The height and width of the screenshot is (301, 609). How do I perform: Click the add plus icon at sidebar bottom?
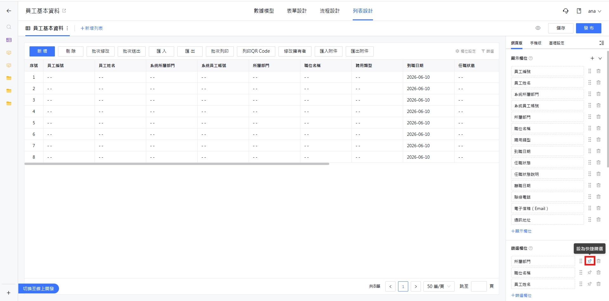click(x=9, y=293)
